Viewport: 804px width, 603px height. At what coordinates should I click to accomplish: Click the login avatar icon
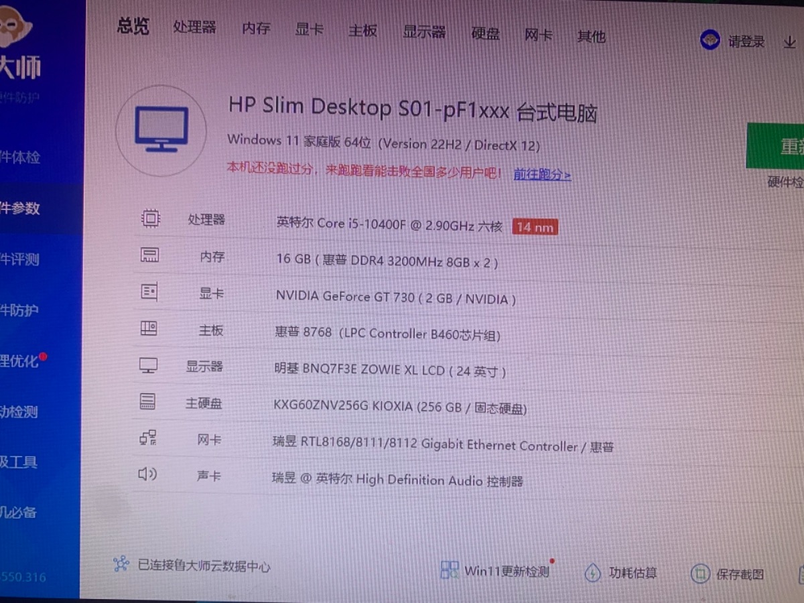pos(710,40)
